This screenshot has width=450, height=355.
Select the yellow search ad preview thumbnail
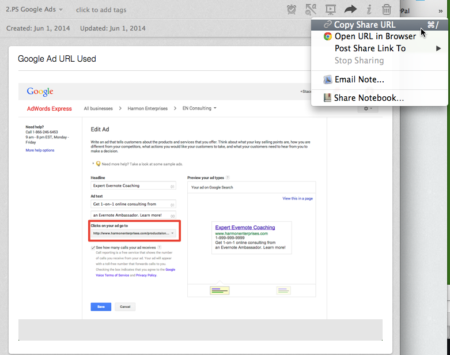tap(220, 290)
